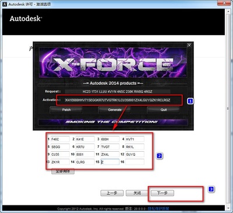Viewport: 233px width, 213px height.
Task: Click the Quit button in X-Force
Action: (164, 110)
